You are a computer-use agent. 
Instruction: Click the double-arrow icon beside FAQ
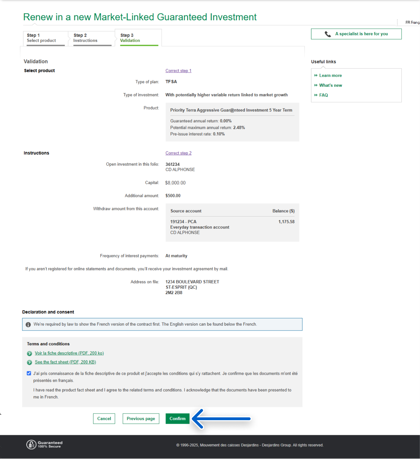click(316, 95)
